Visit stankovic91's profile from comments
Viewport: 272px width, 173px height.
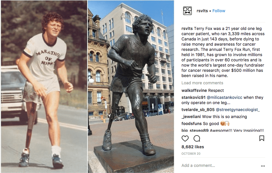[193, 97]
